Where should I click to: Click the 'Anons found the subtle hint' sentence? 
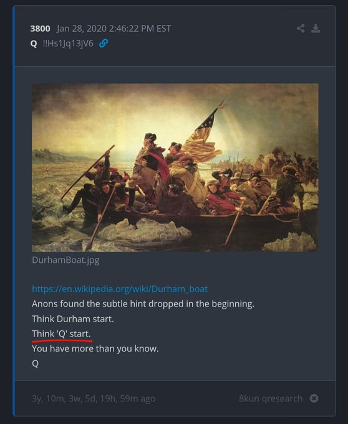coord(143,304)
